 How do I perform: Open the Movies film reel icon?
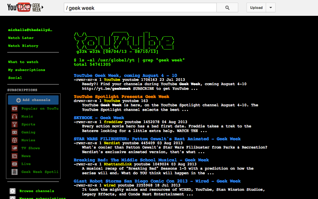(x=15, y=140)
